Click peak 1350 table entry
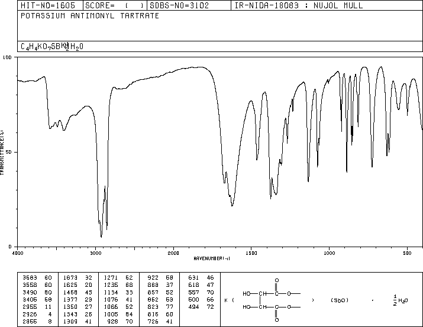 tap(78, 307)
